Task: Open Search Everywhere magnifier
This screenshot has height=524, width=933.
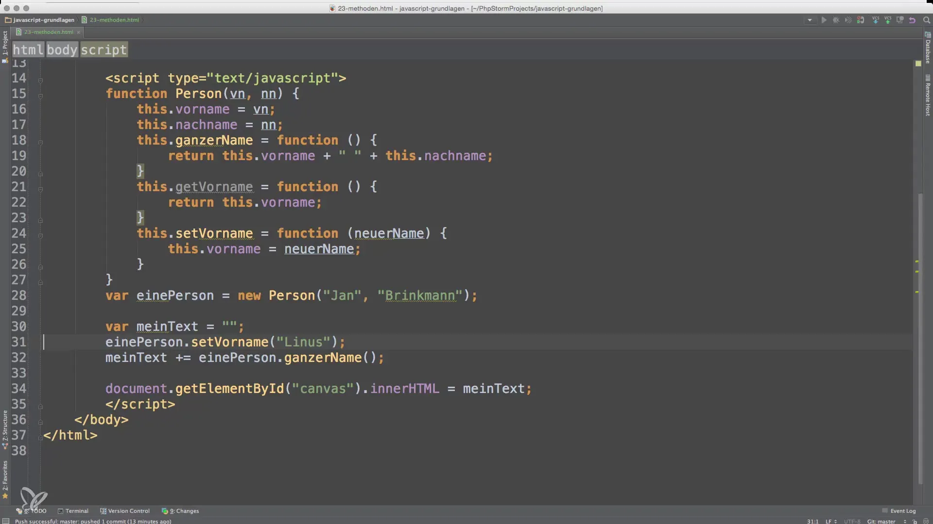Action: pyautogui.click(x=926, y=20)
